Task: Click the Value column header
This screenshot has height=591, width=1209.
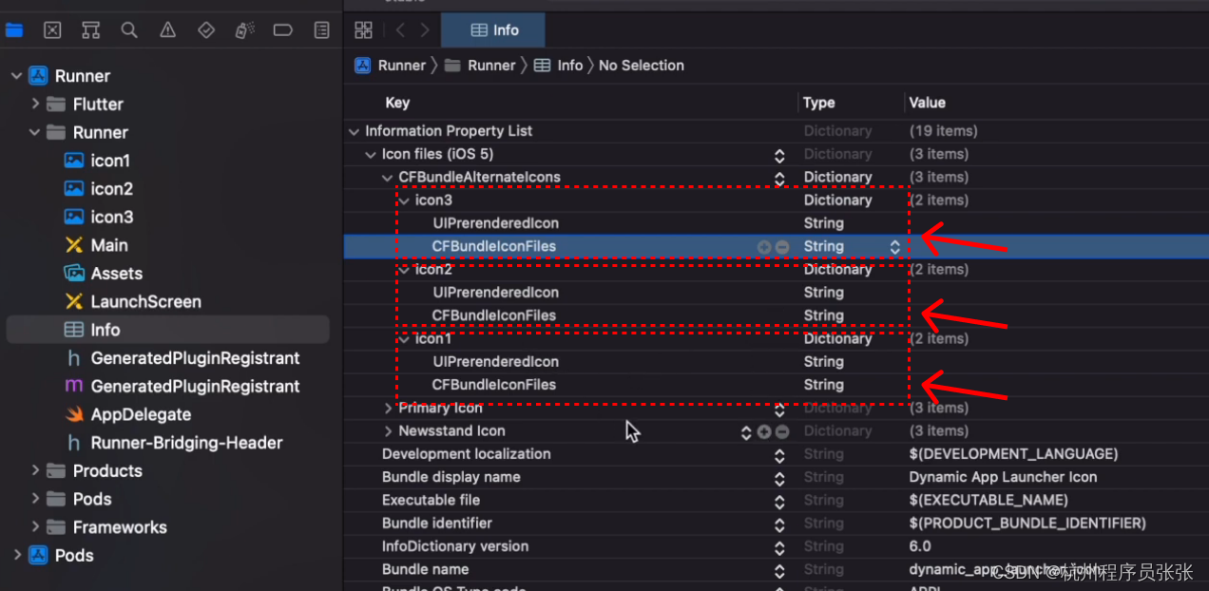Action: point(927,103)
